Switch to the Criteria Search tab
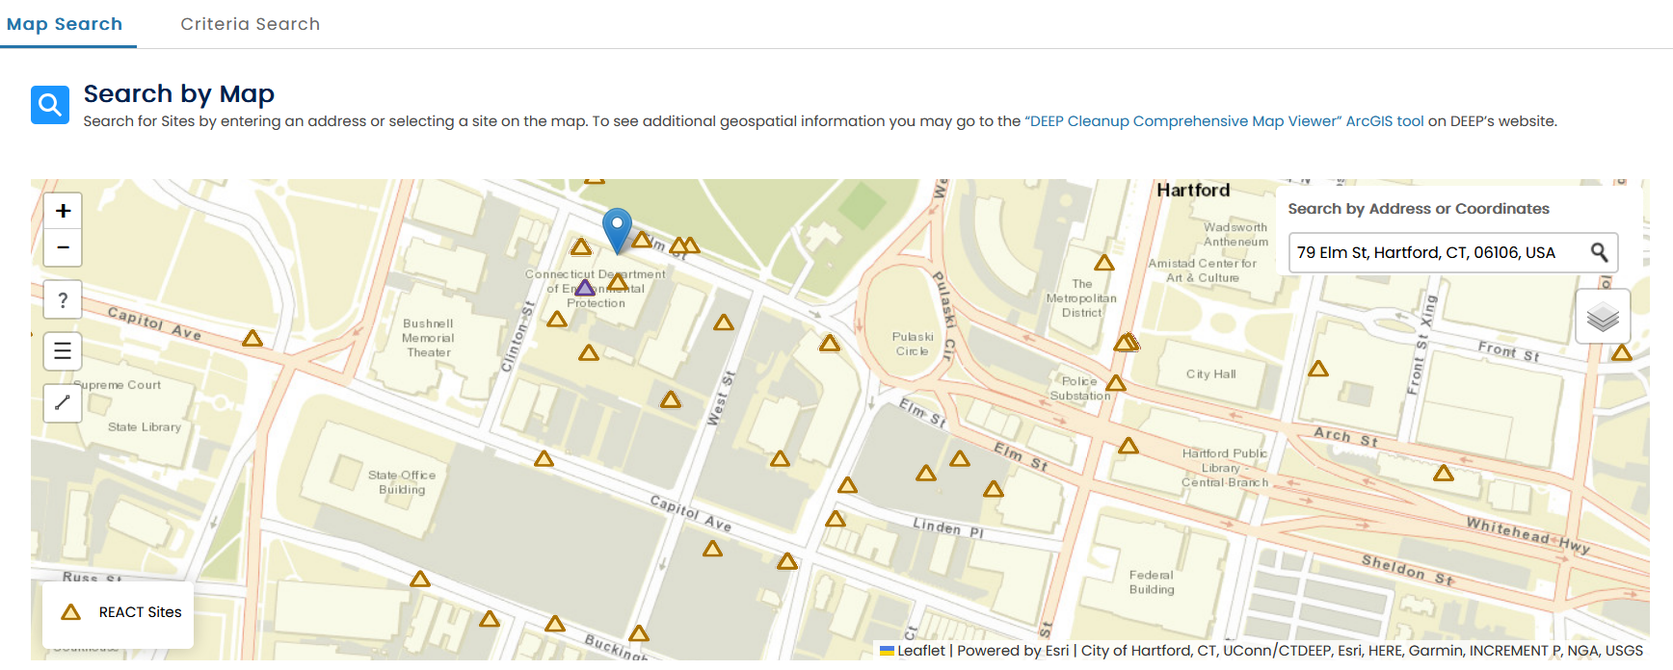 pos(250,23)
